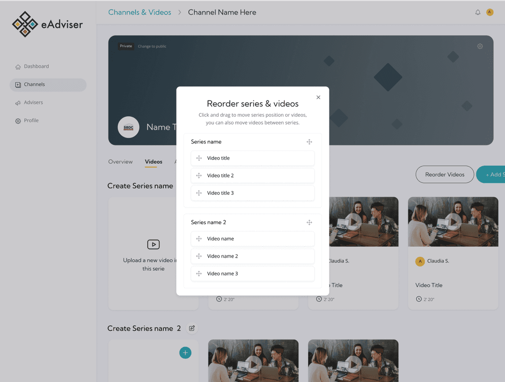Open the account menu via the A avatar
The height and width of the screenshot is (382, 505).
pos(490,12)
